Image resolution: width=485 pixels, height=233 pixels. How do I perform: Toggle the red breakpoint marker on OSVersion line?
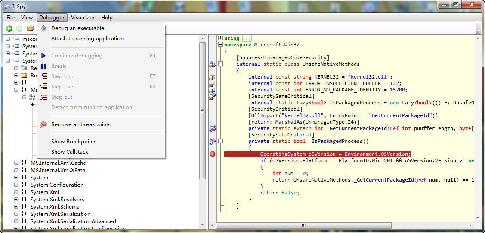[213, 154]
